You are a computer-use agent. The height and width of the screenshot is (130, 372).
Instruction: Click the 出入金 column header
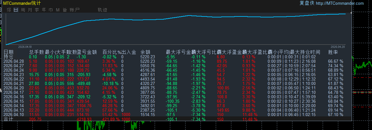click(x=129, y=52)
